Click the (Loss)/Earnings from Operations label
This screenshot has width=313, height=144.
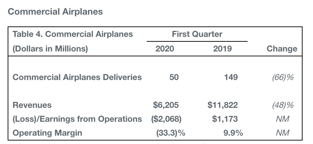(77, 119)
